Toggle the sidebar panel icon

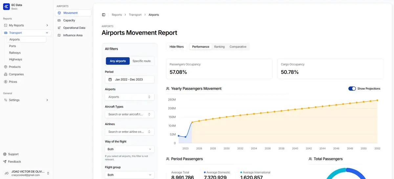(x=104, y=15)
